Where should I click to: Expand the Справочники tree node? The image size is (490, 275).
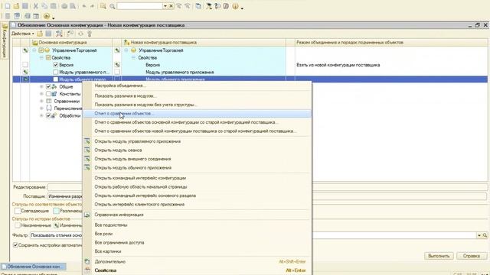[x=41, y=101]
